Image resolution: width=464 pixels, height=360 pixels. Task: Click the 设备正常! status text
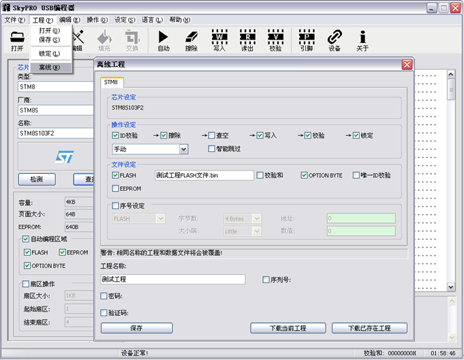[134, 353]
